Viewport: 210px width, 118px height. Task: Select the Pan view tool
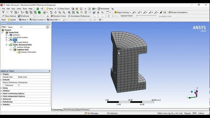55,12
